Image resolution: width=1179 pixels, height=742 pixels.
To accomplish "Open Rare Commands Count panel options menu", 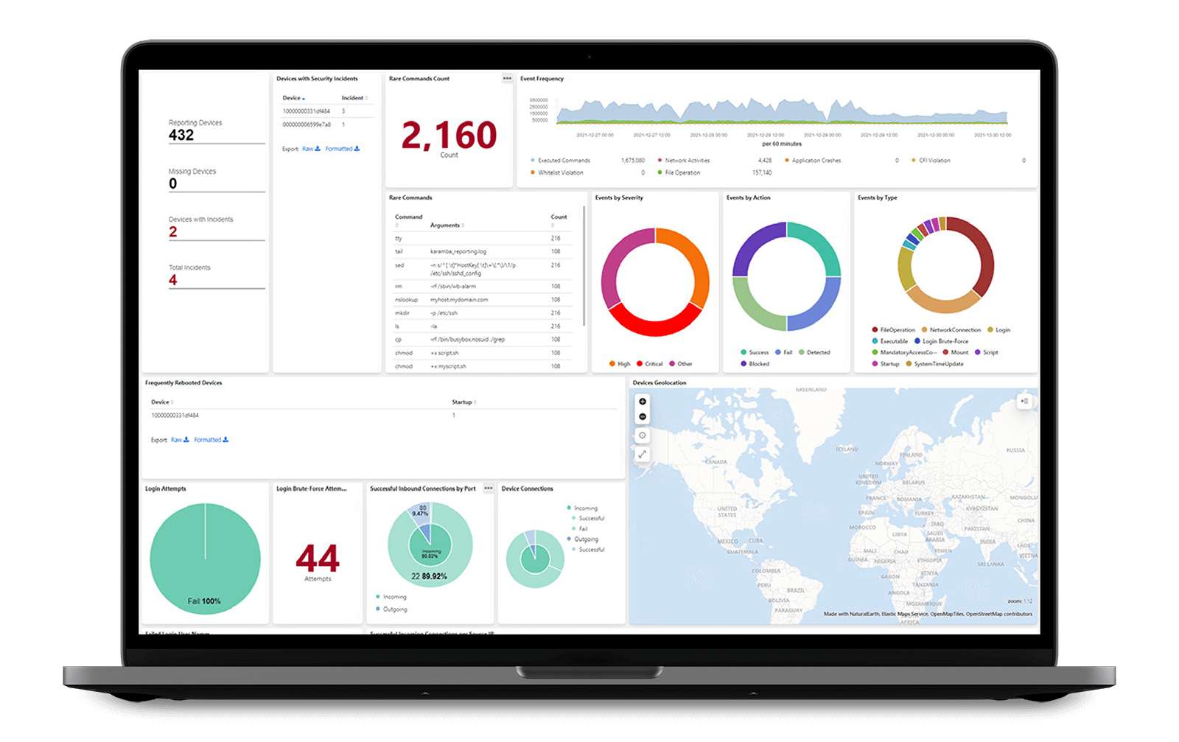I will [x=507, y=78].
